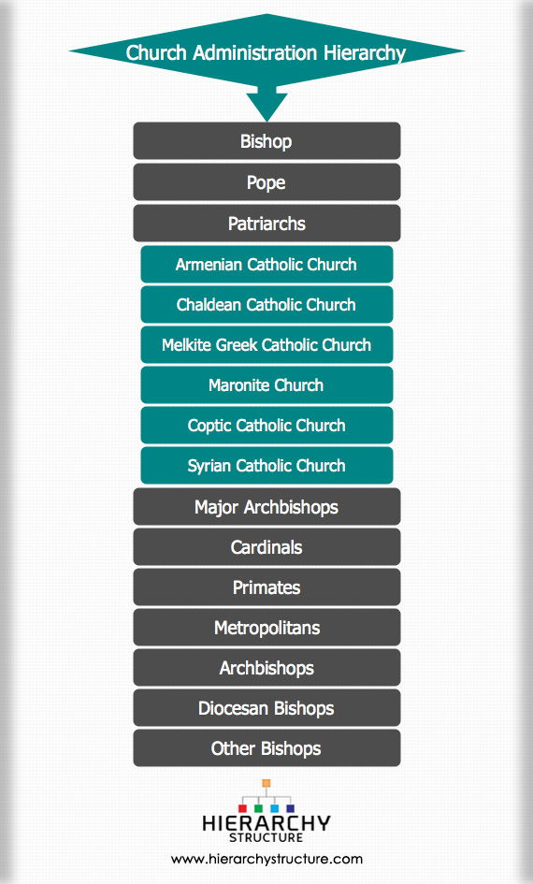Image resolution: width=533 pixels, height=884 pixels.
Task: Select Syrian Catholic Church box
Action: click(266, 466)
